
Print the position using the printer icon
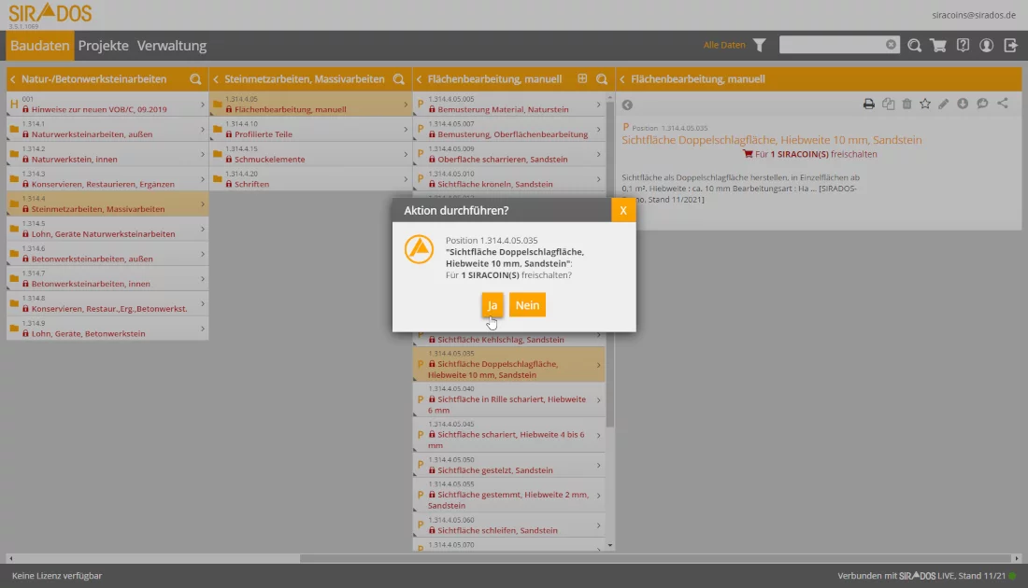(x=869, y=104)
